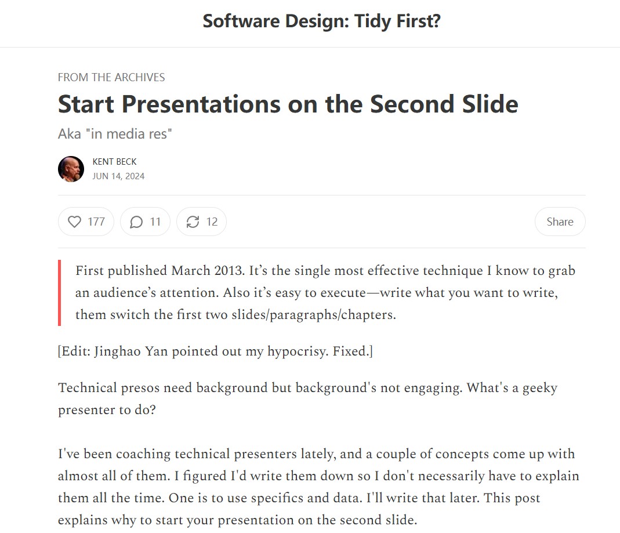
Task: Go to Software Design: Tidy First? home
Action: click(321, 21)
